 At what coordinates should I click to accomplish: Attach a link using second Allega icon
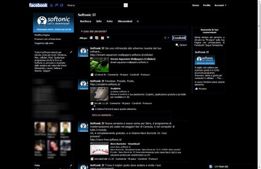click(x=97, y=38)
